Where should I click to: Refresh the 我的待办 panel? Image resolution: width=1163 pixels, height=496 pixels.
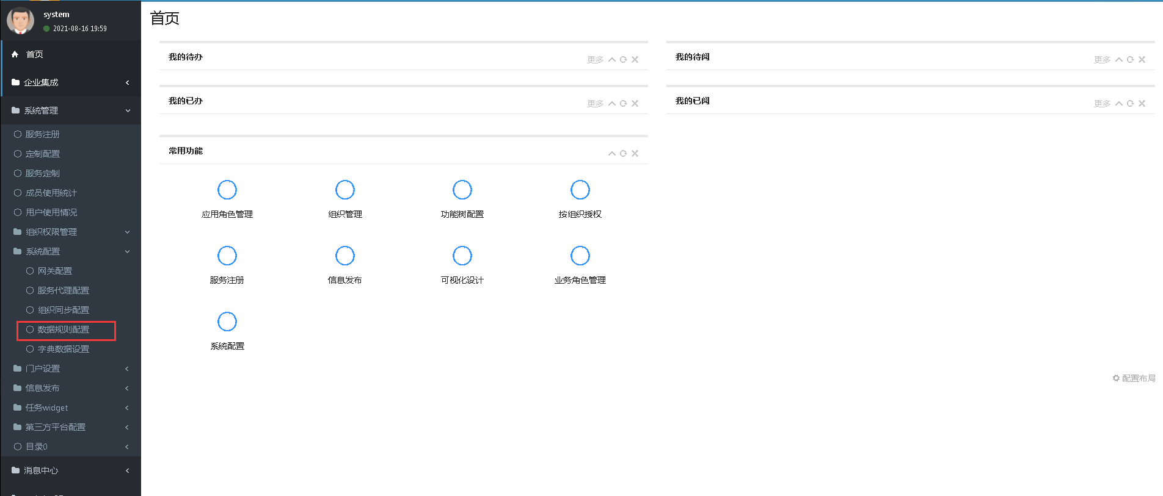tap(623, 60)
